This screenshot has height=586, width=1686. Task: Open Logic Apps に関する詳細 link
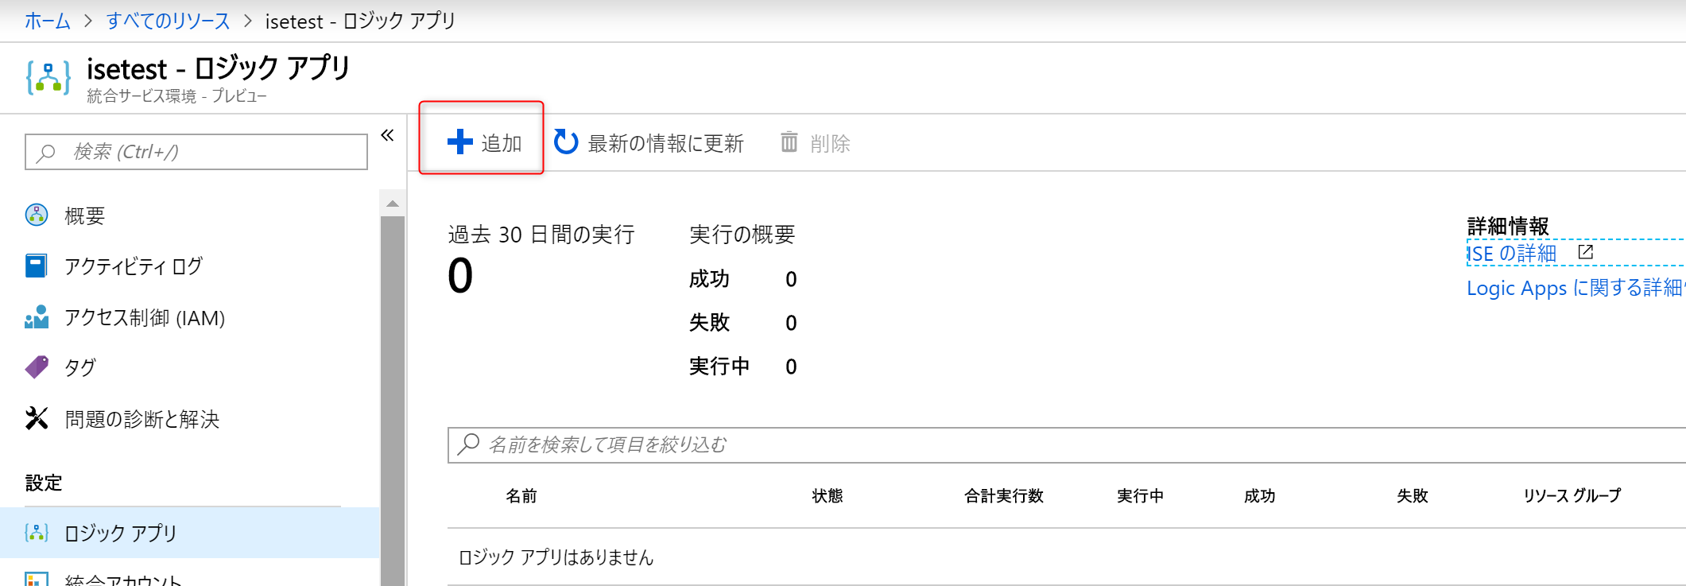(x=1576, y=288)
